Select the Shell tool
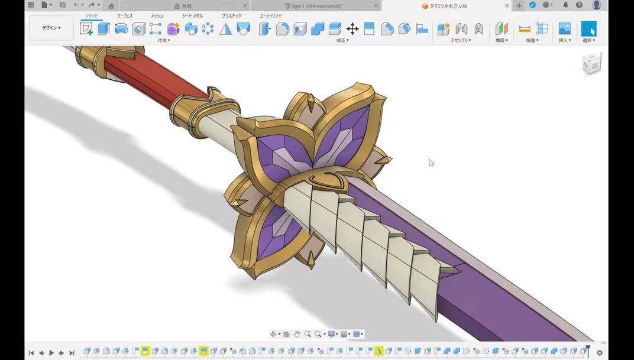The image size is (634, 360). click(300, 29)
